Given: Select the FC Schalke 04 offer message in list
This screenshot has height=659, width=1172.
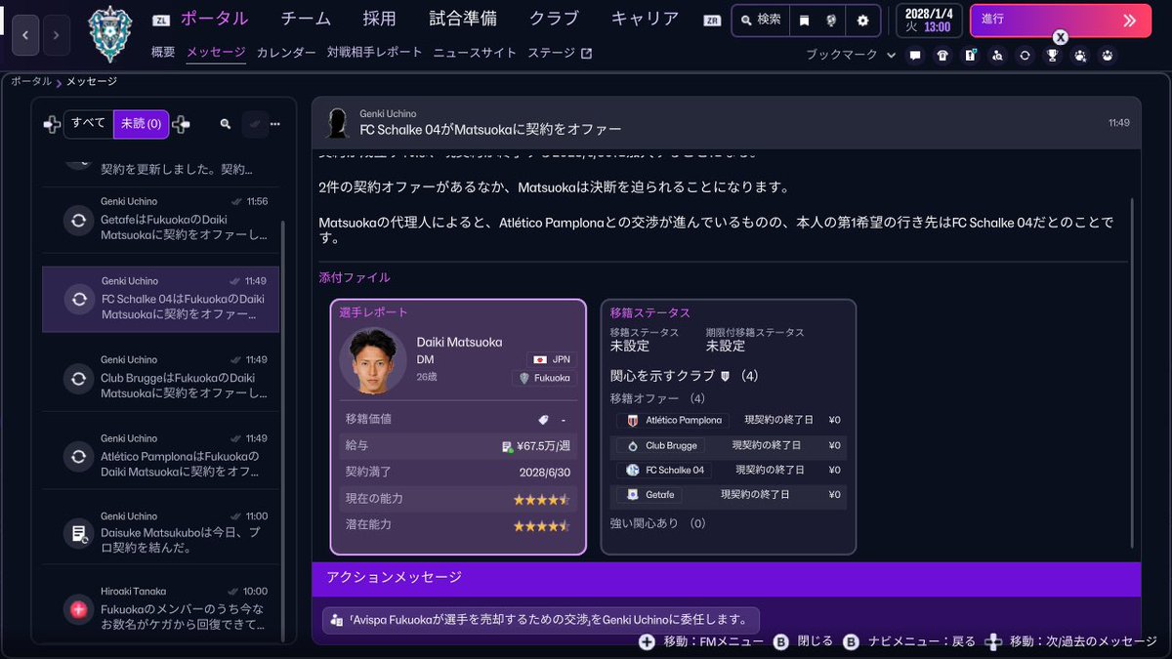Looking at the screenshot, I should pyautogui.click(x=161, y=300).
